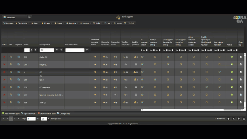The width and height of the screenshot is (247, 139).
Task: Open the Help menu
Action: pyautogui.click(x=108, y=23)
